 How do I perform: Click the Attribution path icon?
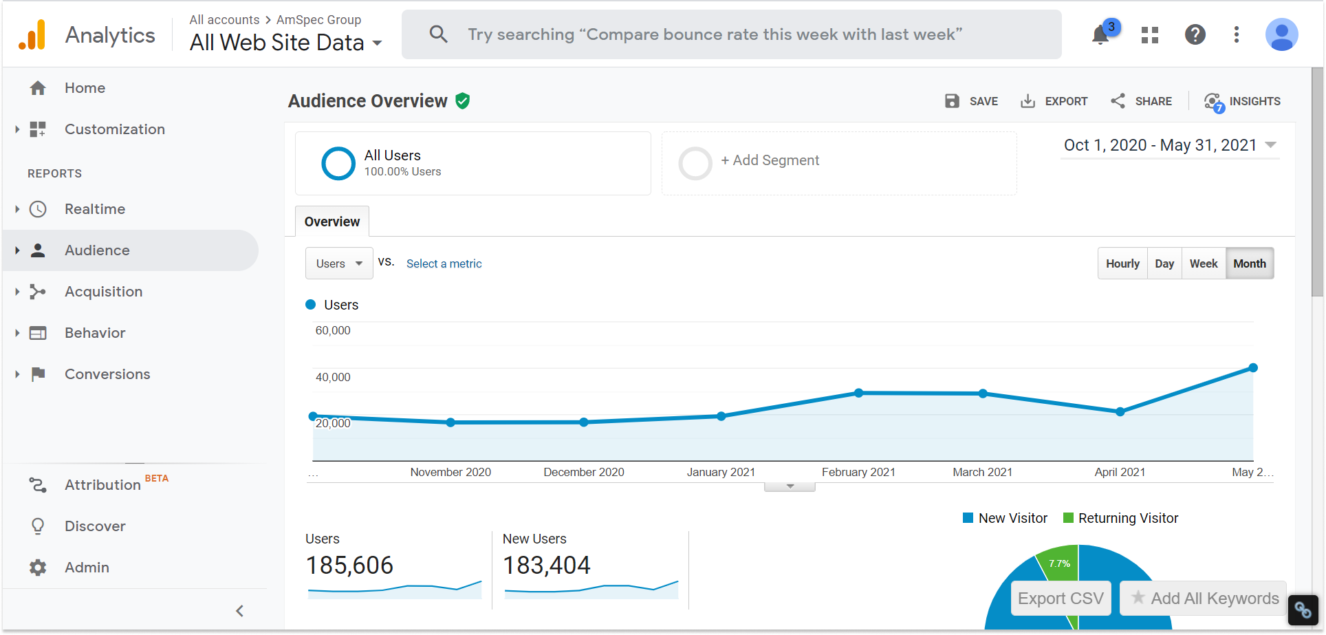[38, 485]
